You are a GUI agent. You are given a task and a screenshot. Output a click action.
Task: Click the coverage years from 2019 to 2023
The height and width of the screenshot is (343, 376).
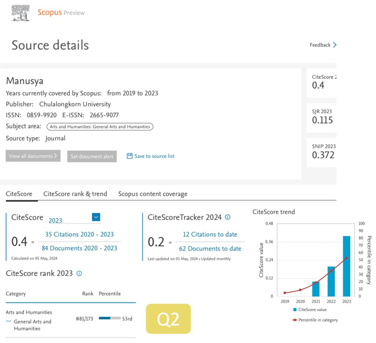[x=133, y=93]
